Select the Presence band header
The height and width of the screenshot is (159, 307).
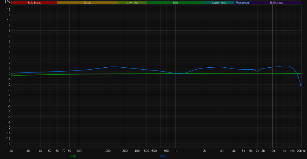(x=242, y=2)
